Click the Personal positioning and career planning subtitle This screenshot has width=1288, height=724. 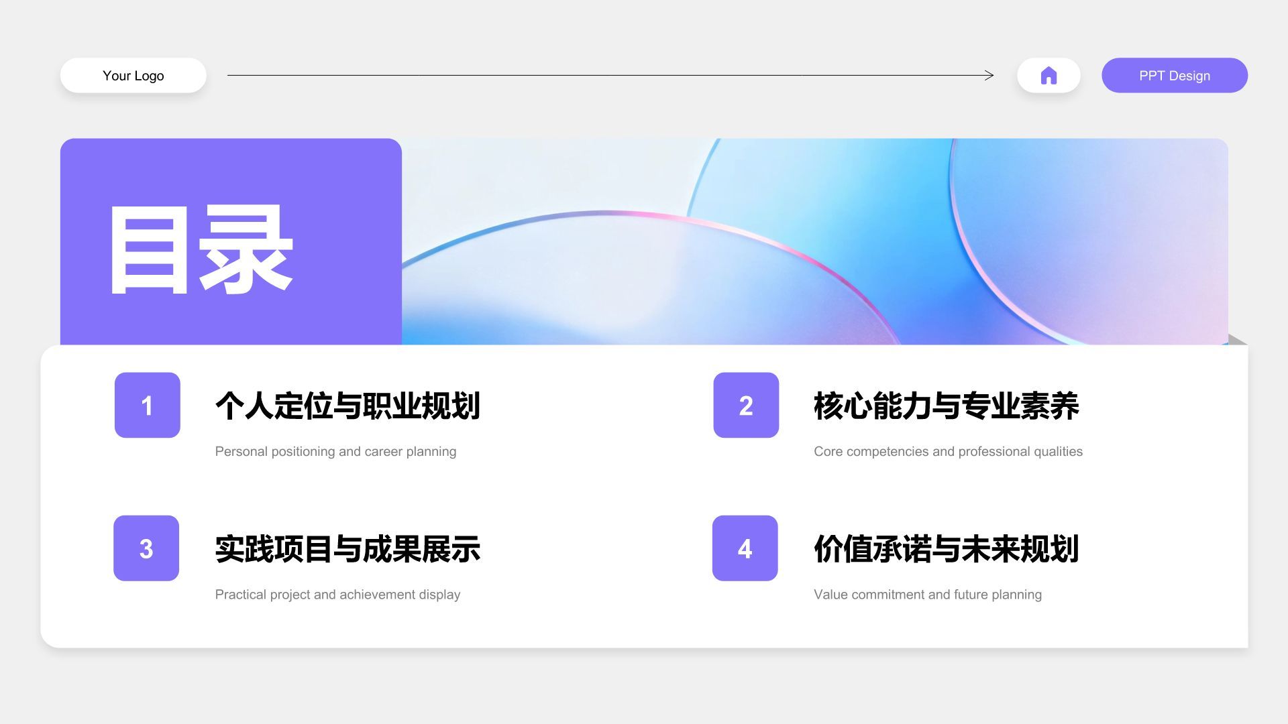(335, 451)
